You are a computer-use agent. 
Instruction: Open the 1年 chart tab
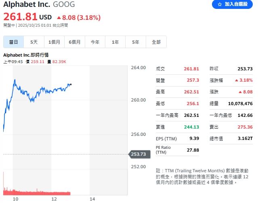pos(115,42)
